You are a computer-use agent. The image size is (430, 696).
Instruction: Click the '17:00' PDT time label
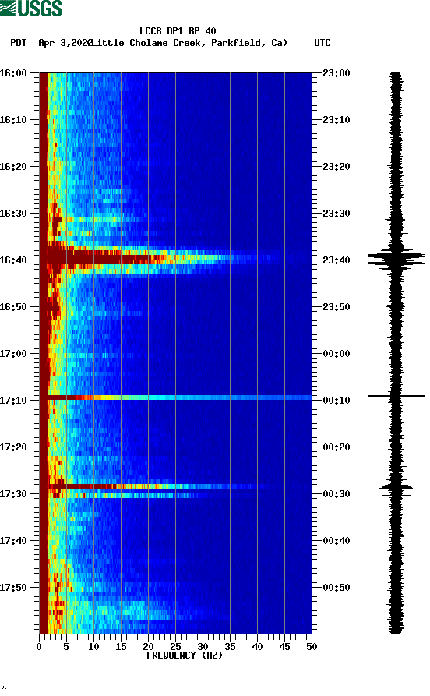(13, 354)
